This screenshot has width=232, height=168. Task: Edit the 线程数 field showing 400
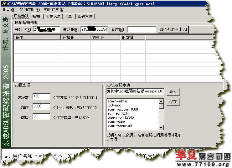(x=41, y=96)
